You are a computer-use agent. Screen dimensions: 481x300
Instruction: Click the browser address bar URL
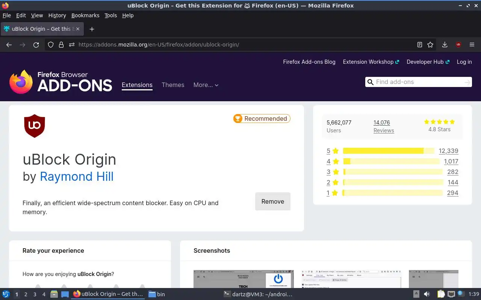click(x=159, y=45)
